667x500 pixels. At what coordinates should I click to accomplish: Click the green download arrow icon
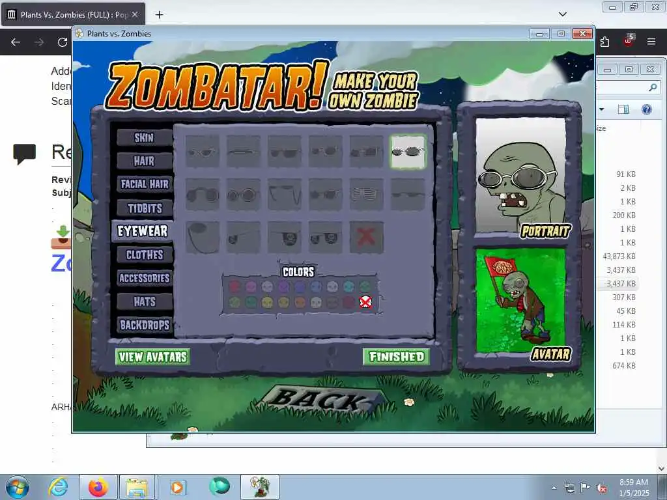(x=63, y=231)
